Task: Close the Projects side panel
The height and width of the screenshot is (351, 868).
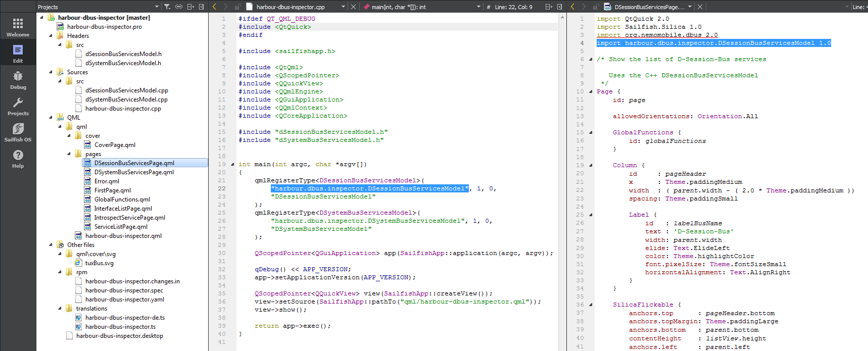Action: coord(202,7)
